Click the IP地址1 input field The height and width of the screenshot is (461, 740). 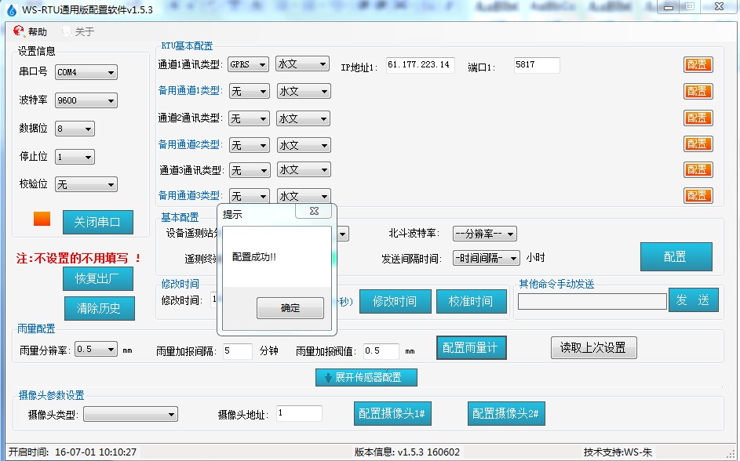pyautogui.click(x=420, y=65)
